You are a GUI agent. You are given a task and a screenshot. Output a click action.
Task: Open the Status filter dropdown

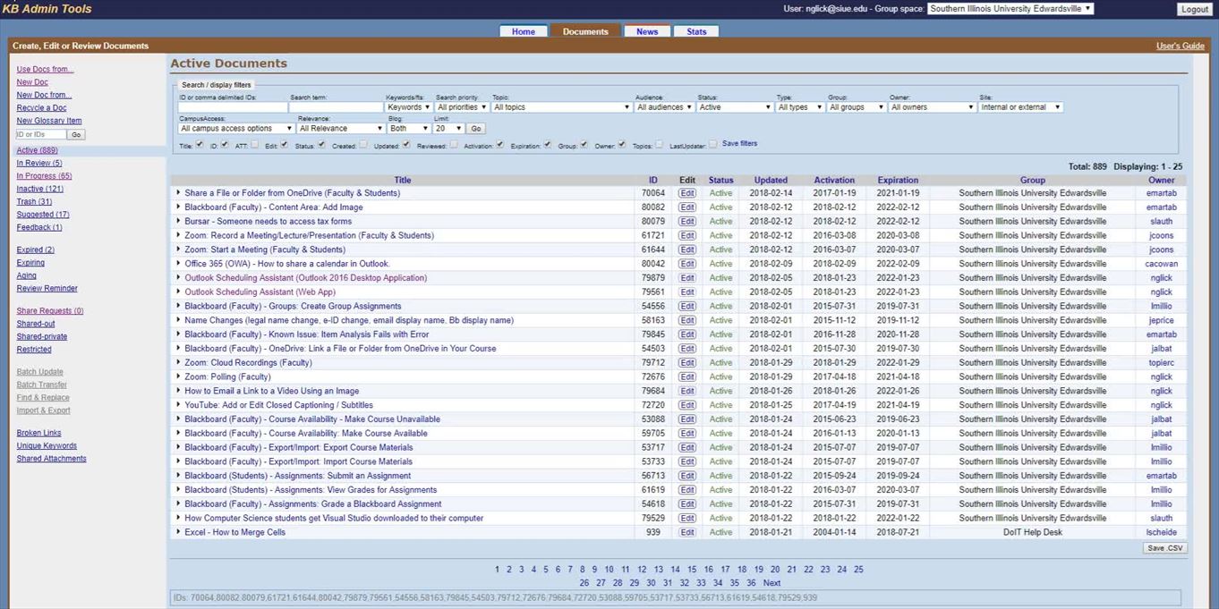pyautogui.click(x=734, y=107)
